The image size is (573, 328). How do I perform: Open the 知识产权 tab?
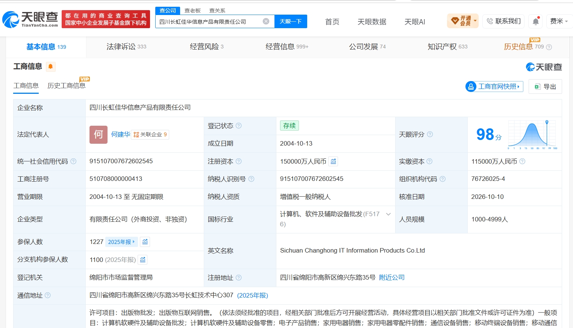click(447, 47)
